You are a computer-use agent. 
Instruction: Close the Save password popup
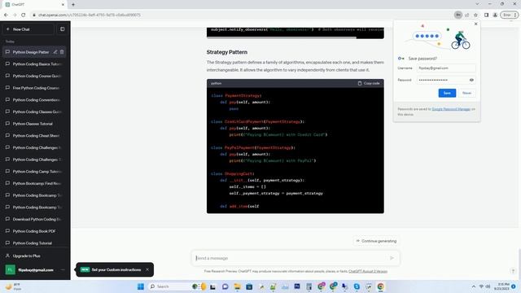(x=475, y=24)
